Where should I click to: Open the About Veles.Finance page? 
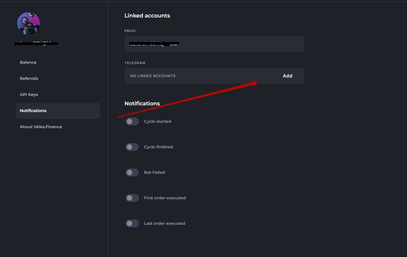tap(41, 126)
